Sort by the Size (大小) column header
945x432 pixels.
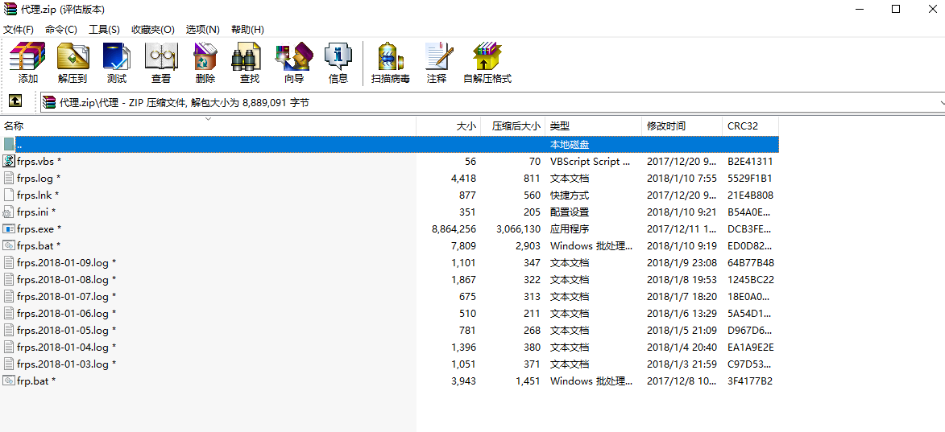point(449,126)
